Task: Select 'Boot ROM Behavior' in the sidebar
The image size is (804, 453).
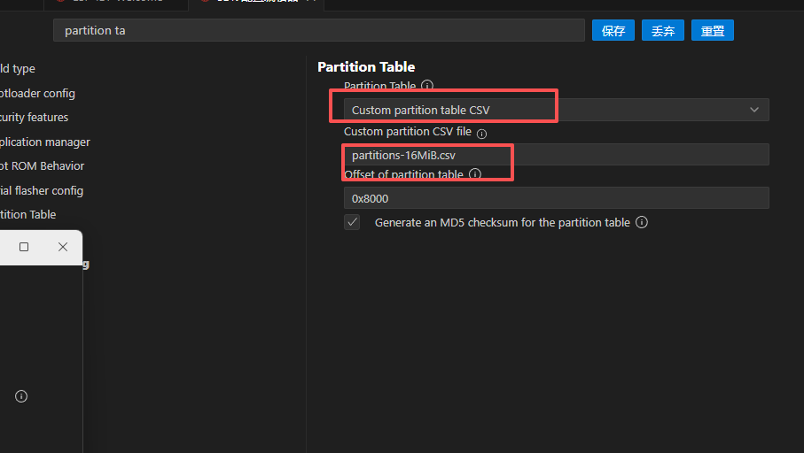Action: 42,165
